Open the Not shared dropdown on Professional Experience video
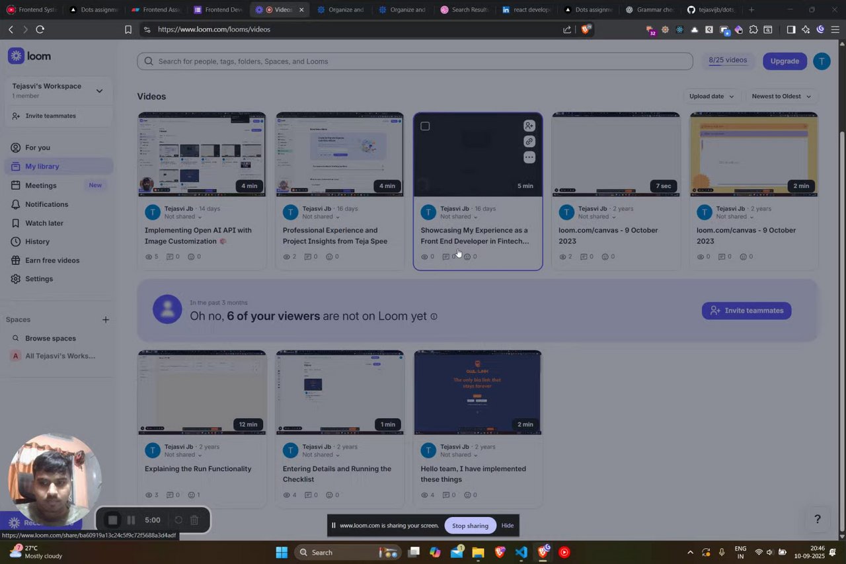Image resolution: width=846 pixels, height=564 pixels. coord(321,217)
